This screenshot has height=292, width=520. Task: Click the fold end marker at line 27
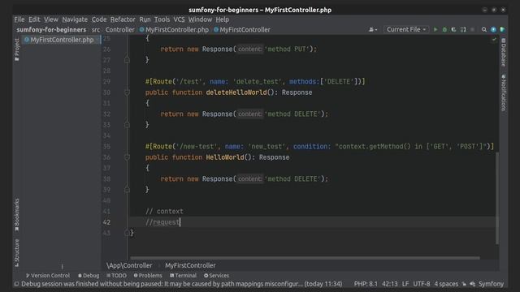(127, 60)
